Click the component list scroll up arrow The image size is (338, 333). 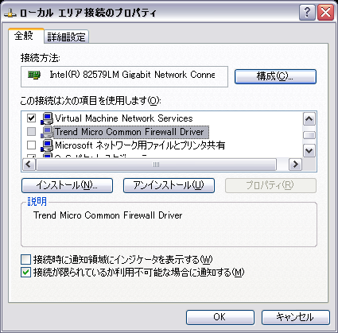[309, 119]
